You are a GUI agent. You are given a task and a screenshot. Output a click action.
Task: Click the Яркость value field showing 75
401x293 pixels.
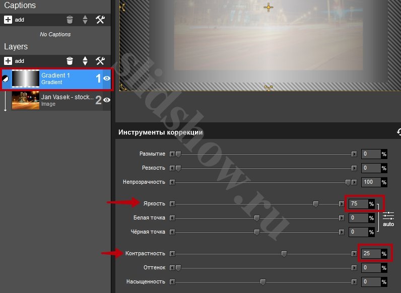click(359, 204)
